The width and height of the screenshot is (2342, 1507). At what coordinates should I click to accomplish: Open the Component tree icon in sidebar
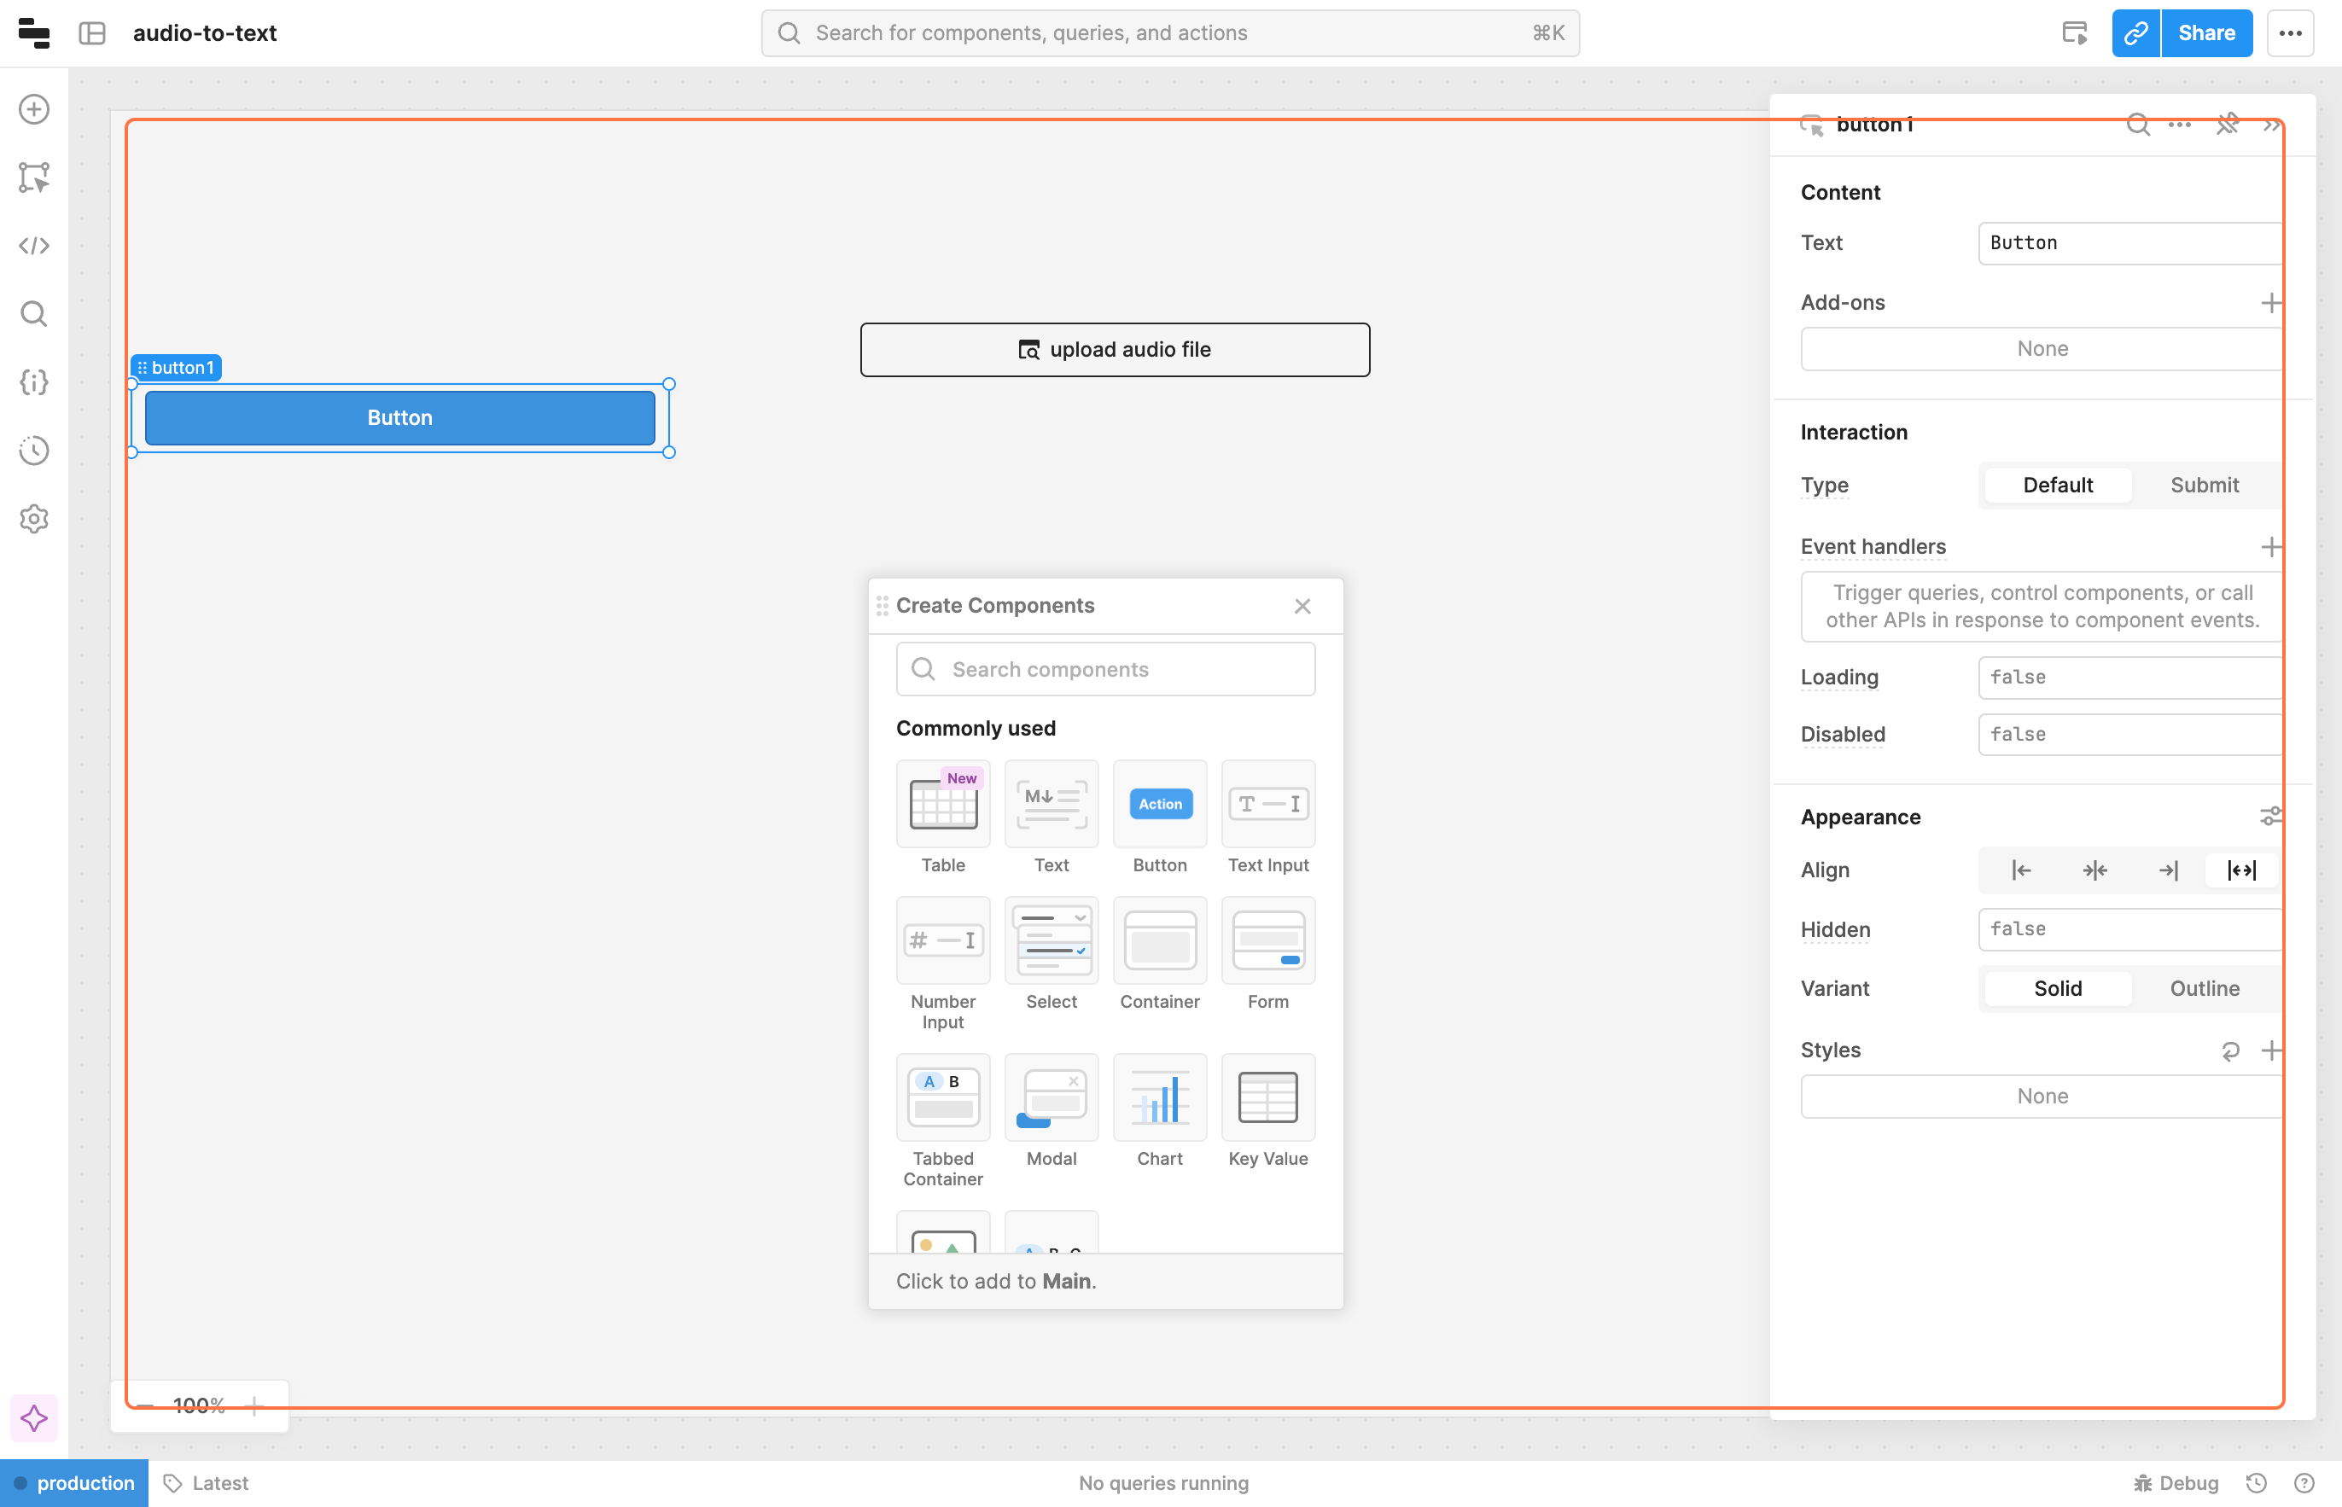tap(34, 178)
